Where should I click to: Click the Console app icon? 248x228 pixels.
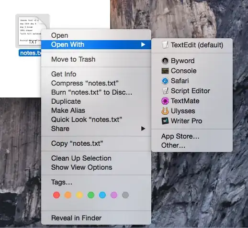[165, 71]
